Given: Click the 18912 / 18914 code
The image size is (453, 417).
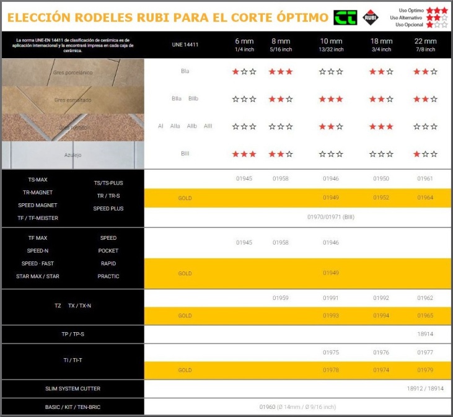Looking at the screenshot, I should (x=425, y=388).
